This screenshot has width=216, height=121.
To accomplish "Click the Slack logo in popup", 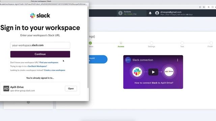I will click(x=40, y=15).
